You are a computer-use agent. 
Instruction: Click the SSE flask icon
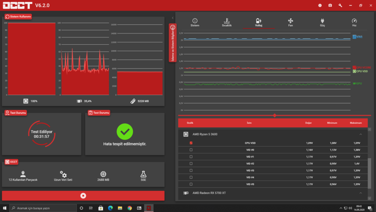click(x=143, y=174)
